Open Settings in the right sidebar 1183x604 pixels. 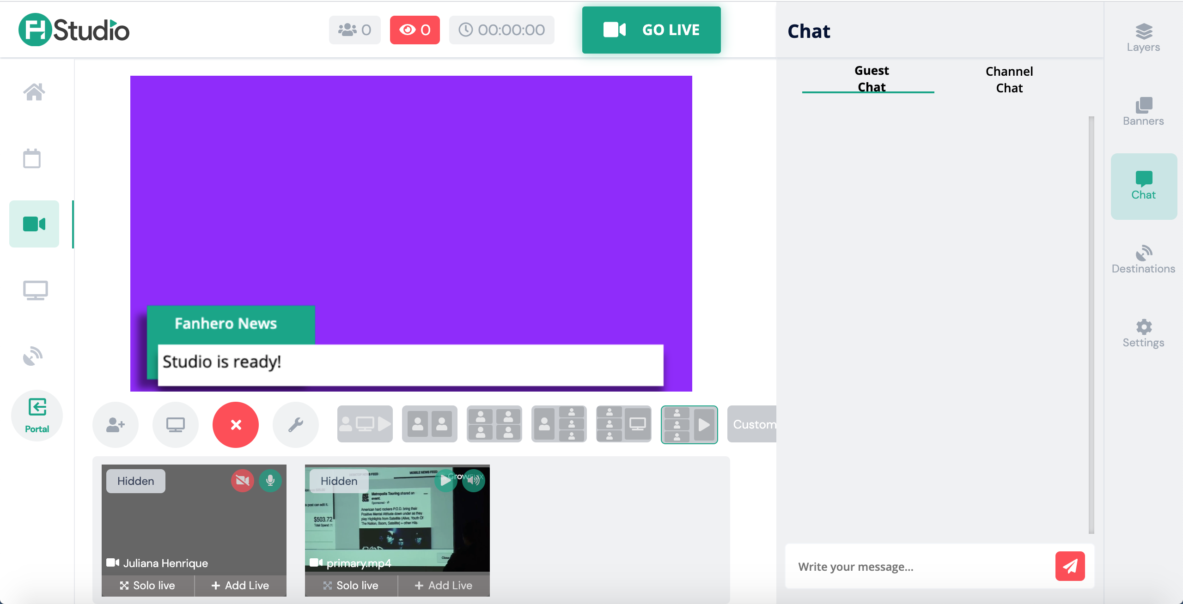pos(1143,333)
